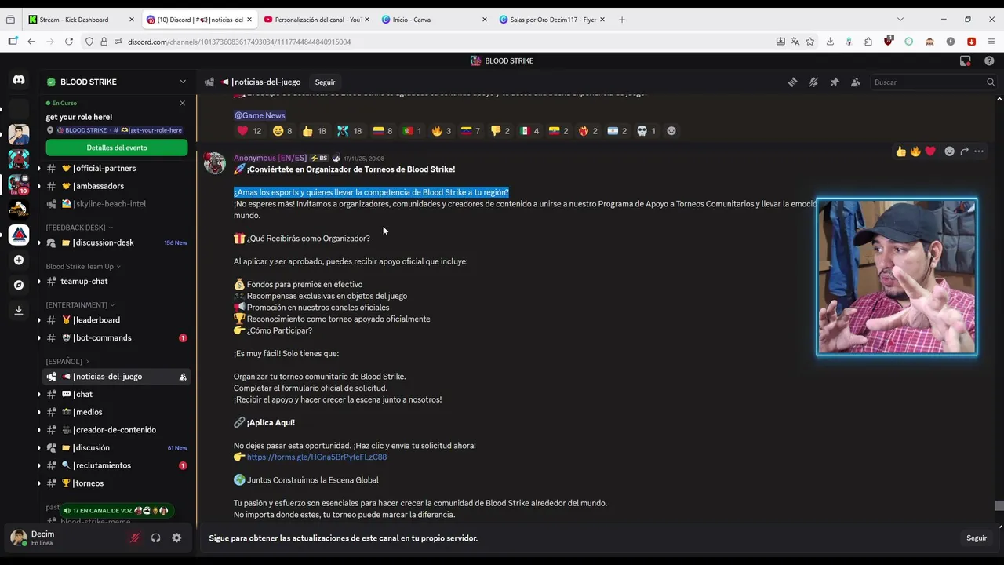Click the 17 EN CANAL DE VOZ pill

click(x=116, y=511)
